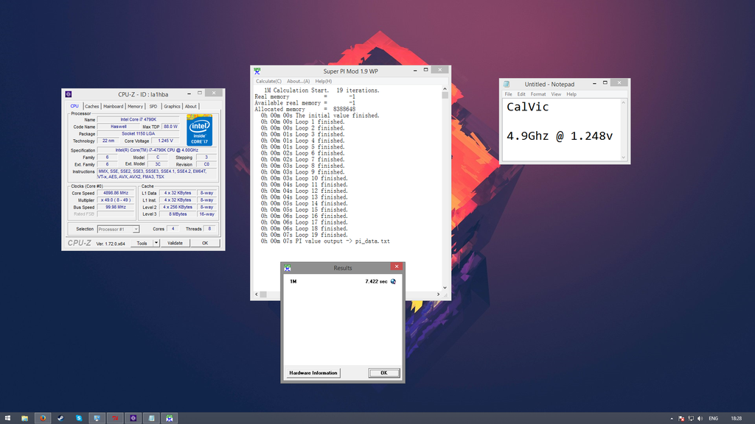Click the Super PI horizontal scrollbar left arrow
The height and width of the screenshot is (424, 755).
257,294
